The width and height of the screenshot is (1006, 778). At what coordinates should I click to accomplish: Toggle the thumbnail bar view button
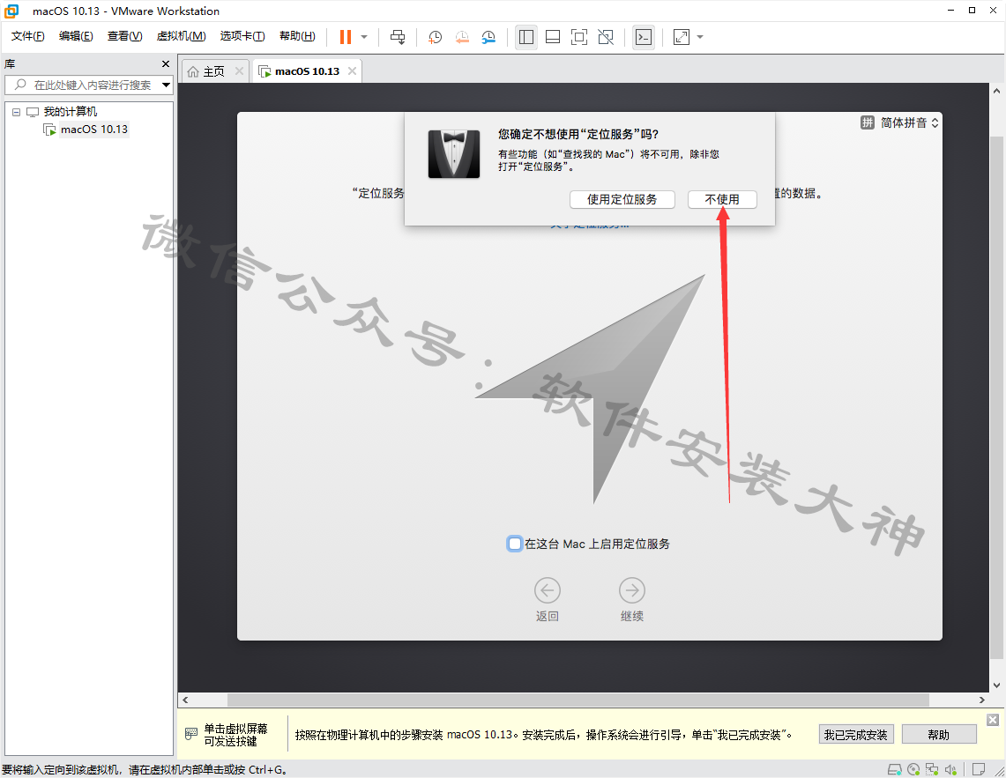click(x=553, y=37)
